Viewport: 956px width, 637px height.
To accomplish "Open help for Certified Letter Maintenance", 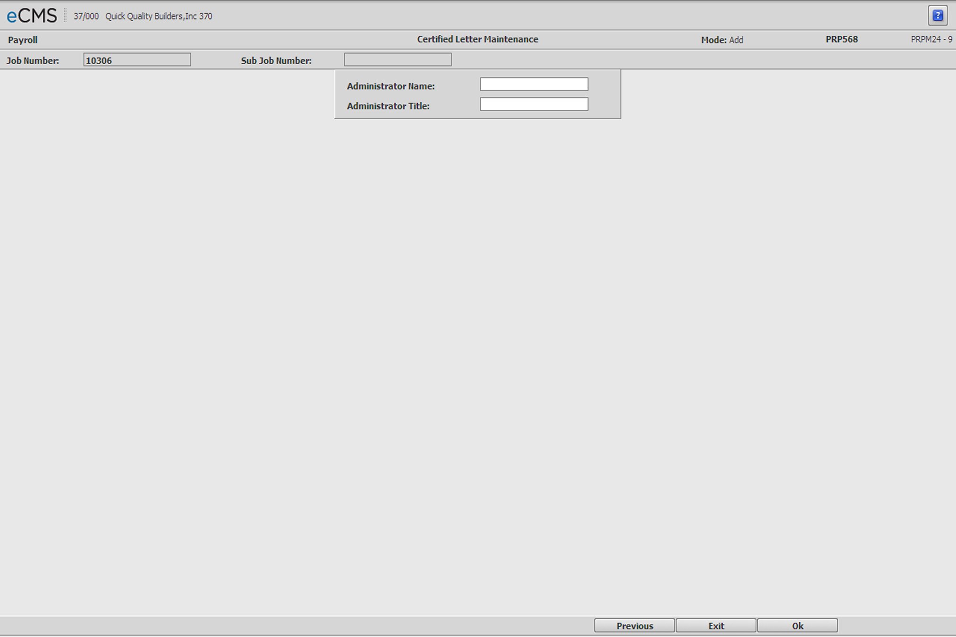I will [x=938, y=16].
